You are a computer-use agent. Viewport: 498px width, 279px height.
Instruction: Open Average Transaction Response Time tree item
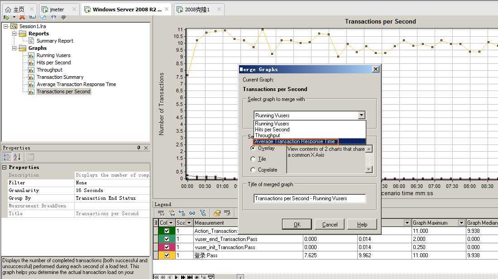tap(76, 84)
